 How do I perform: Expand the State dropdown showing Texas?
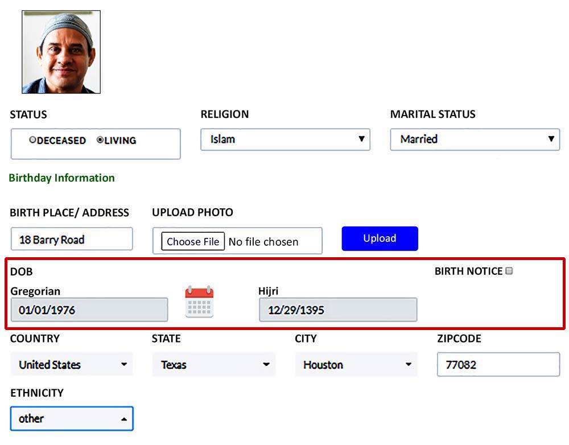point(213,365)
